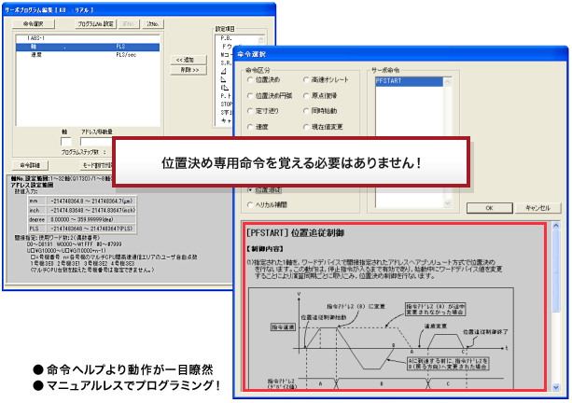This screenshot has width=572, height=403.
Task: Choose the 高速オシレート option
Action: (x=308, y=81)
